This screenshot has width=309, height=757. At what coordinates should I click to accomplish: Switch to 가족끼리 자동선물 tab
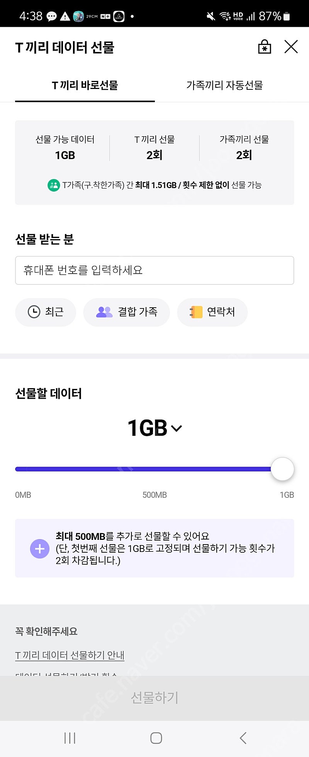pyautogui.click(x=224, y=85)
